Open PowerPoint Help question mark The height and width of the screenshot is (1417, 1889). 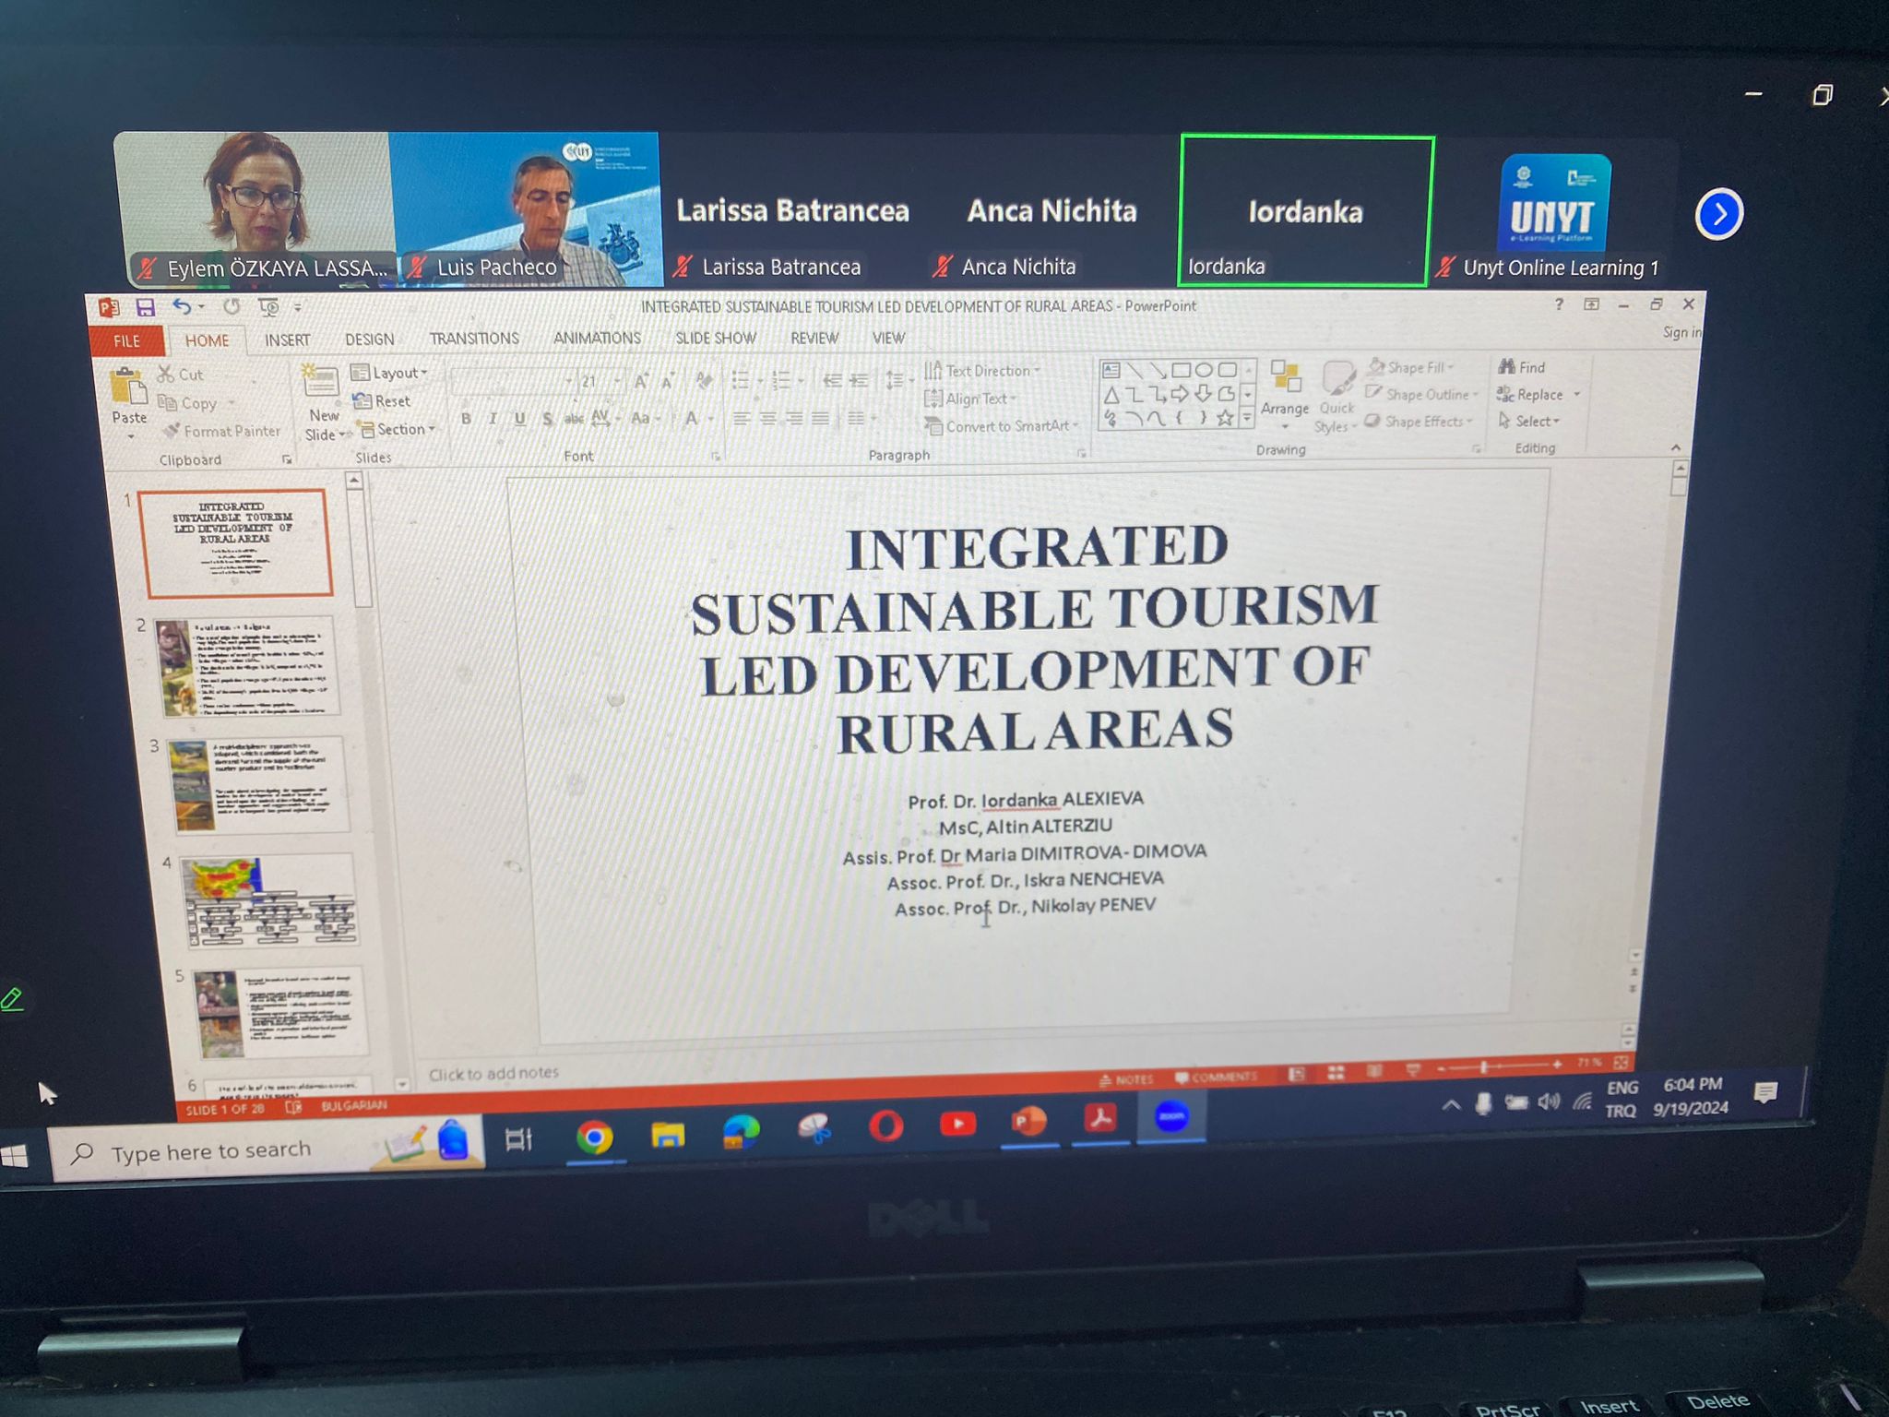(1559, 304)
